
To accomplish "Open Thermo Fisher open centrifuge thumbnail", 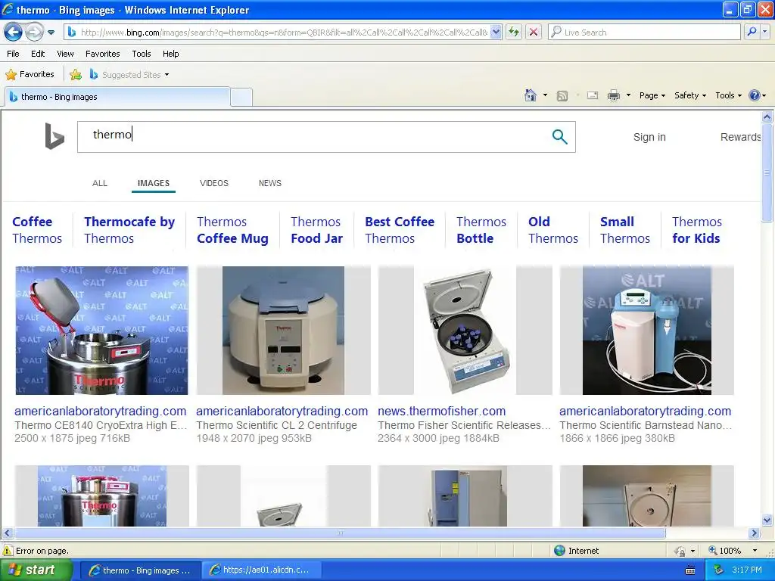I will click(x=465, y=330).
